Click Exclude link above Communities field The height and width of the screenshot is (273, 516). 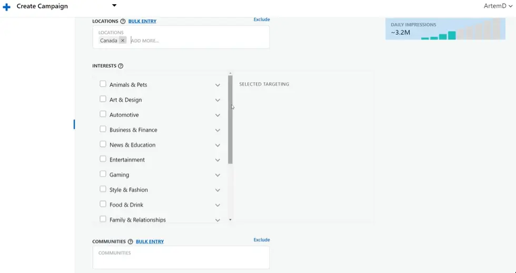tap(262, 240)
